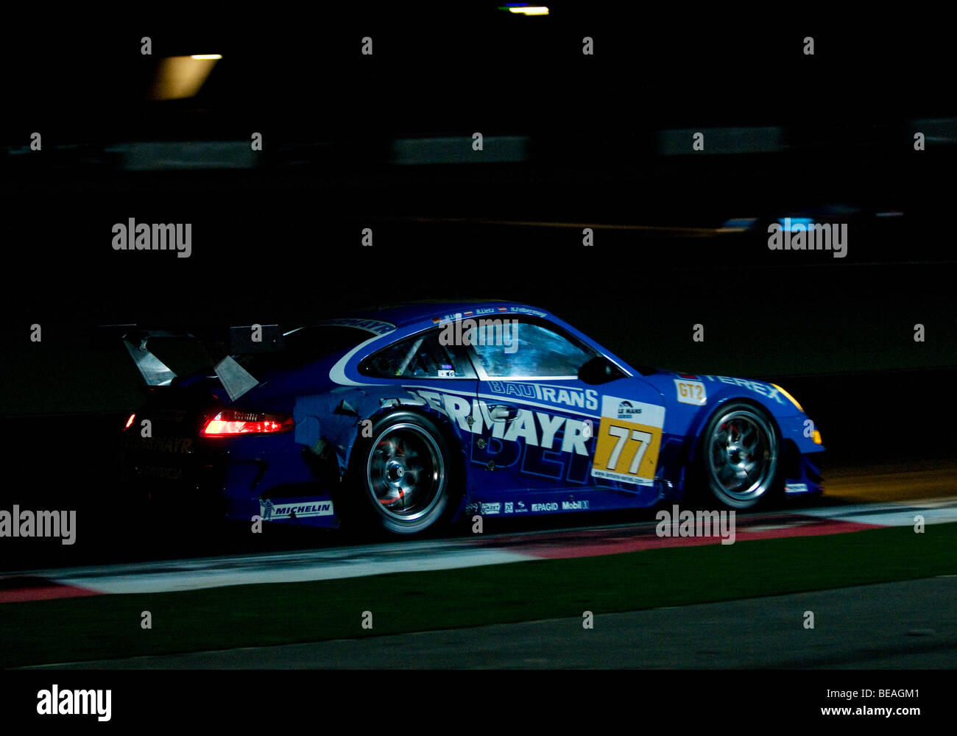Click the lit red tail light
Image resolution: width=957 pixels, height=736 pixels.
coord(246,423)
